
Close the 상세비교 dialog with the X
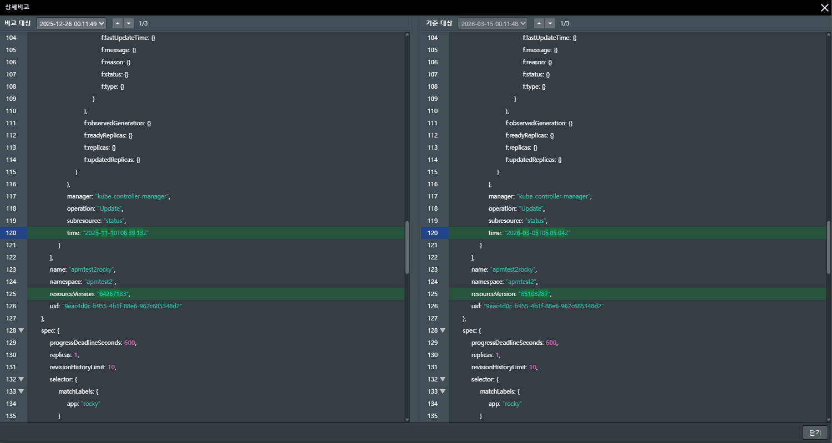click(x=824, y=7)
